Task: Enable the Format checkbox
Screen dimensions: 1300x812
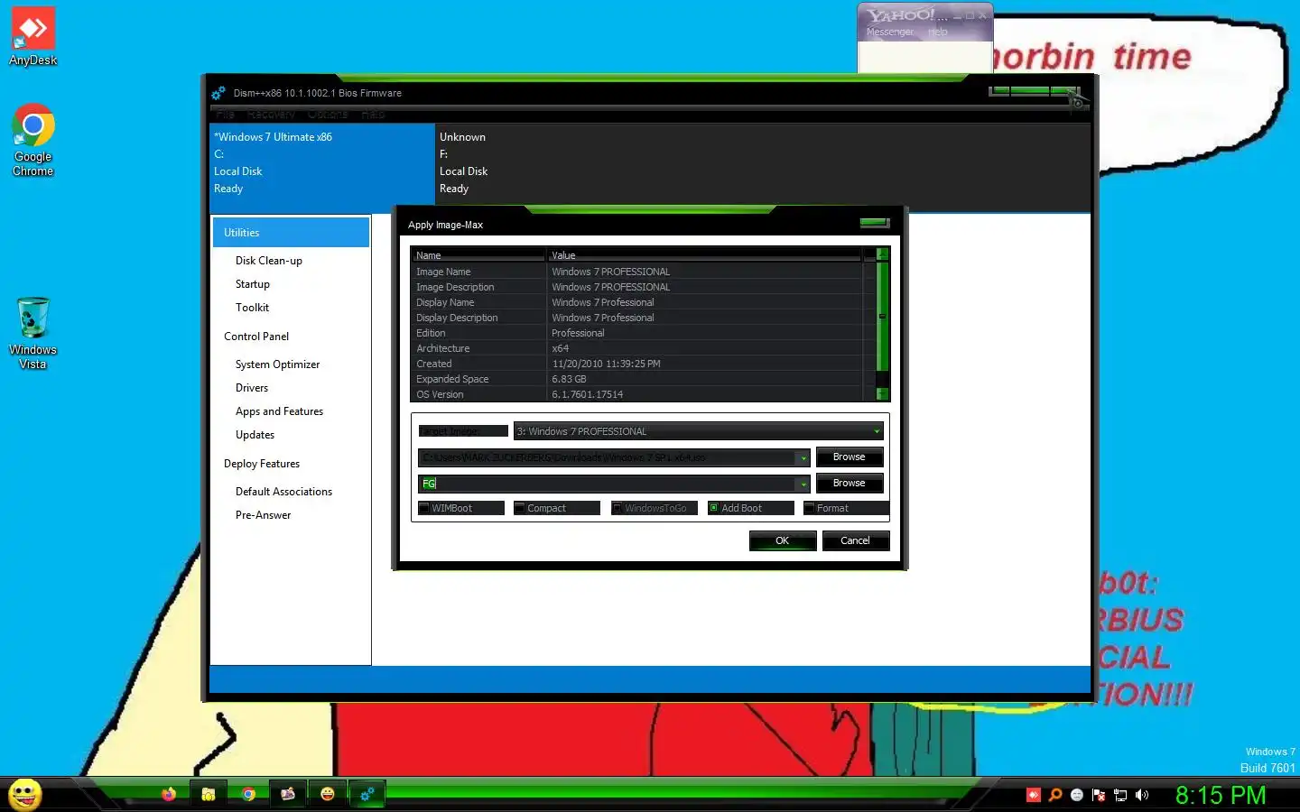Action: pyautogui.click(x=810, y=508)
